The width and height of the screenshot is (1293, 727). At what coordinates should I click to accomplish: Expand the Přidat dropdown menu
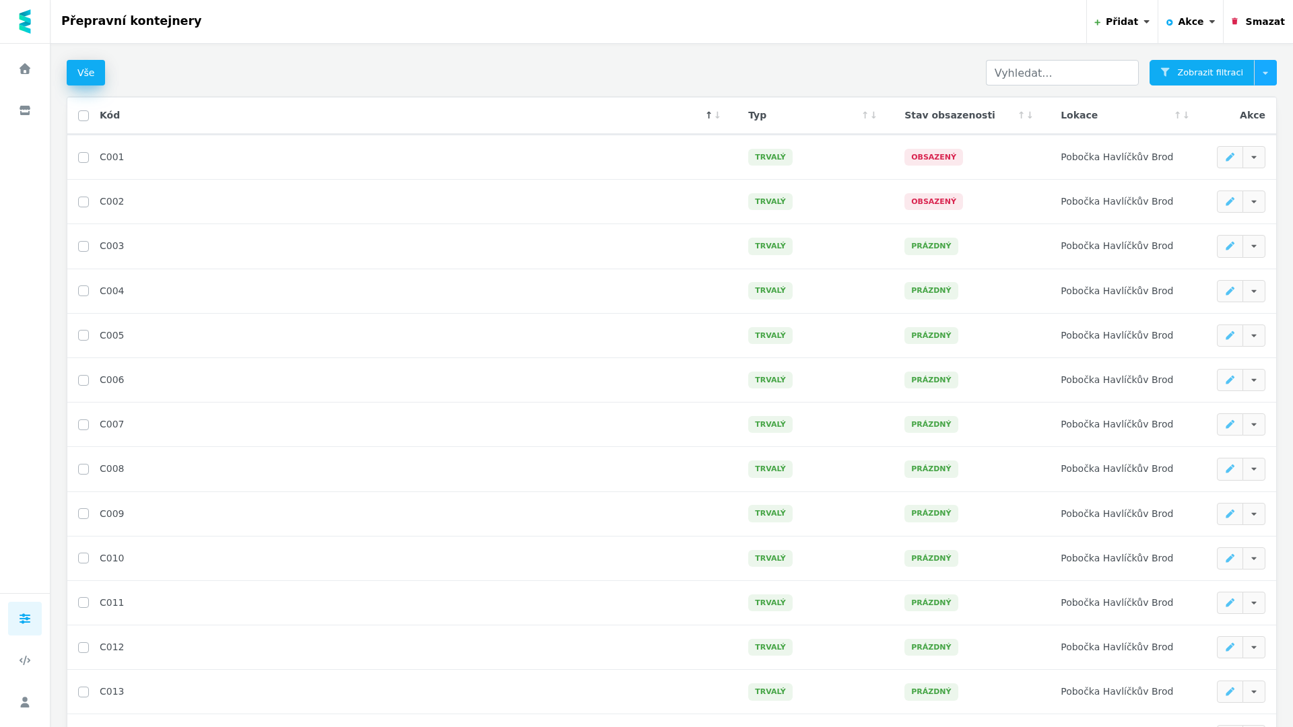(1122, 22)
